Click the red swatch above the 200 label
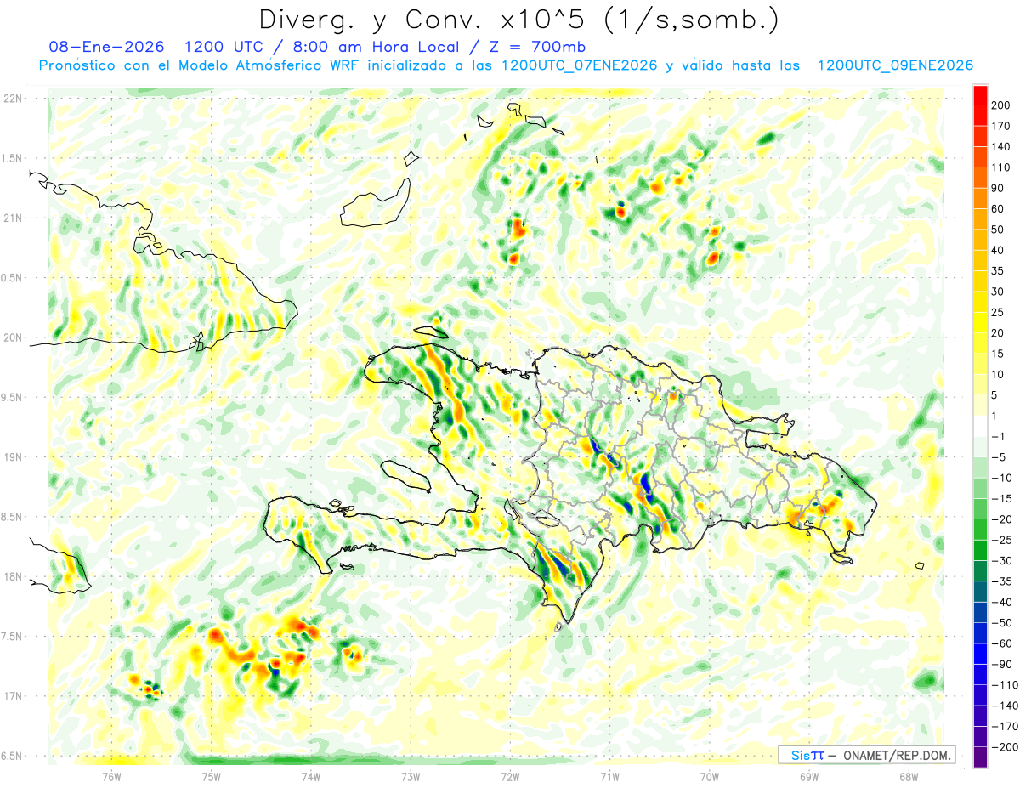Viewport: 1020px width, 788px height. click(980, 94)
